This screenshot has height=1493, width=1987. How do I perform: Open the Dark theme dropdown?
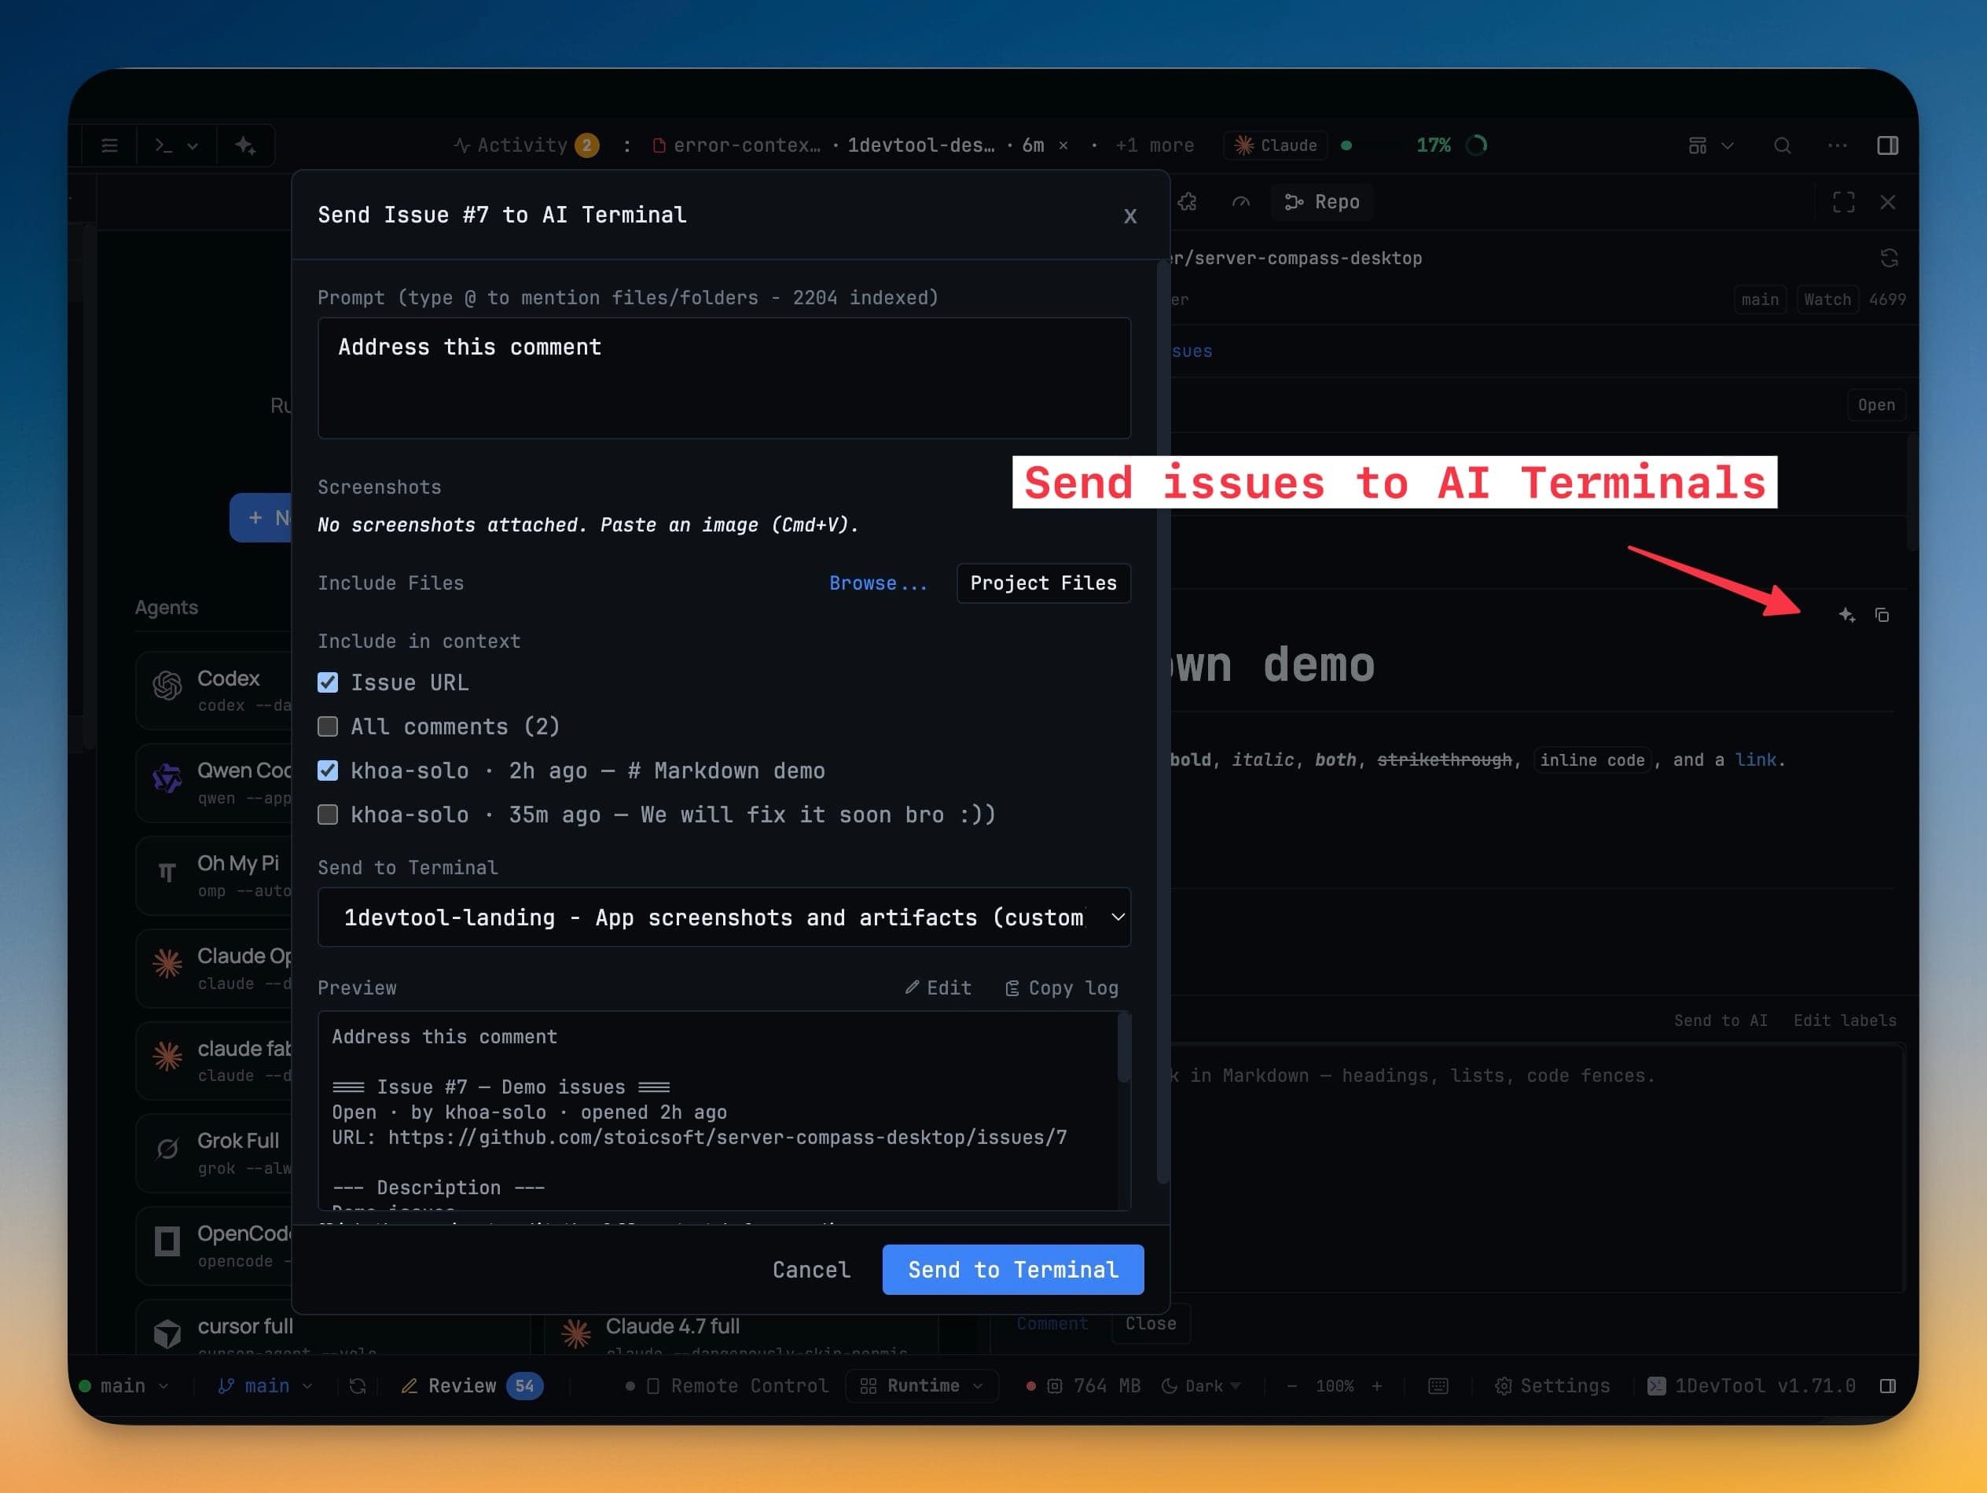click(1201, 1386)
